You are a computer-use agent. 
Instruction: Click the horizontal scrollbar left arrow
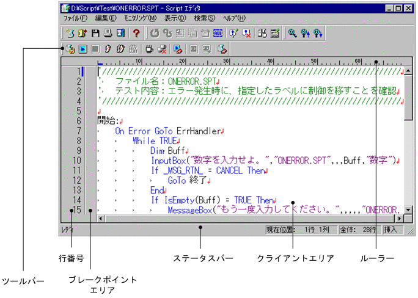[101, 219]
